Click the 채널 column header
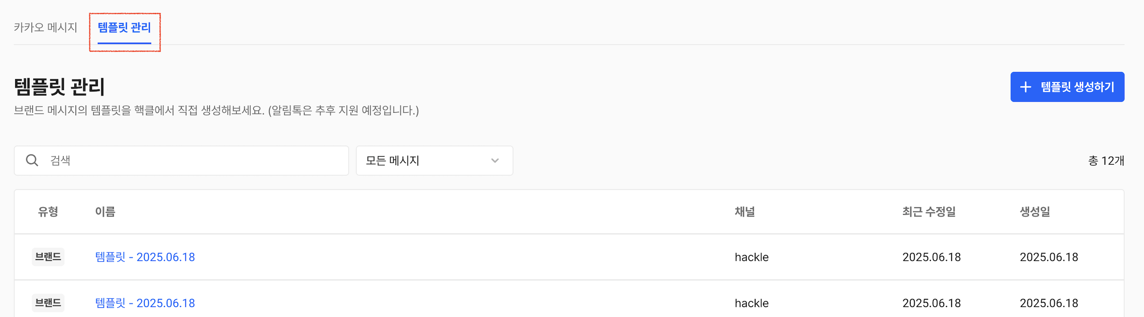1144x317 pixels. tap(744, 212)
